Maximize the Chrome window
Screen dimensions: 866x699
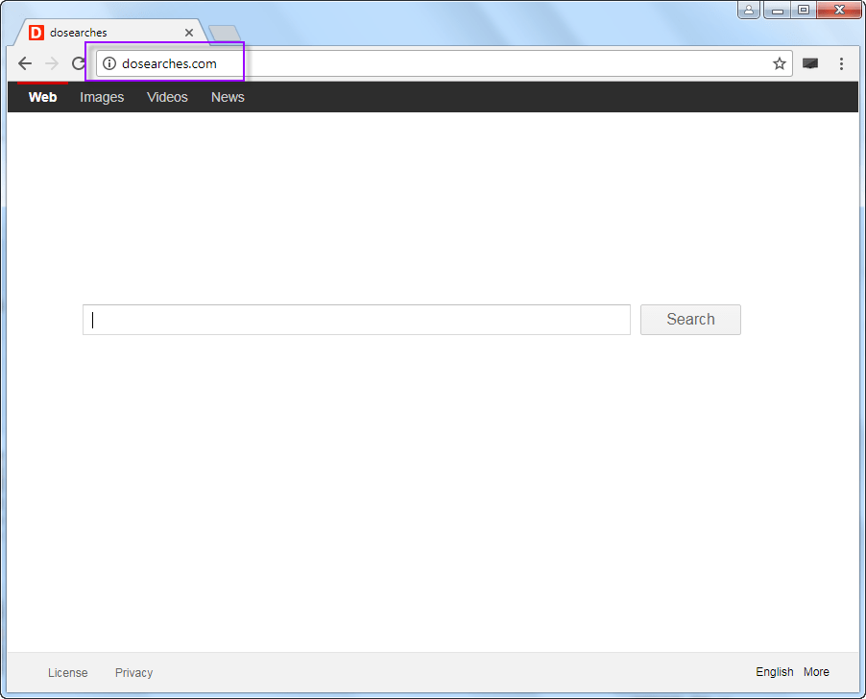804,10
